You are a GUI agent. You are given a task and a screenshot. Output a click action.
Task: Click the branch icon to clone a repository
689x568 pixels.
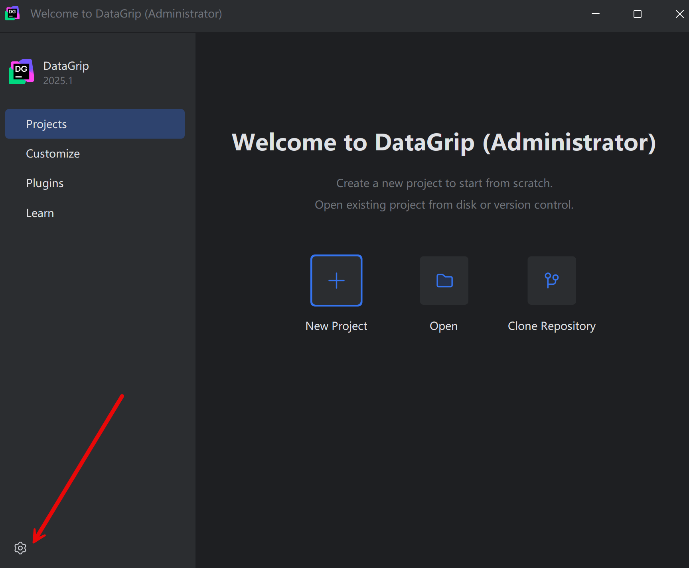(x=552, y=280)
